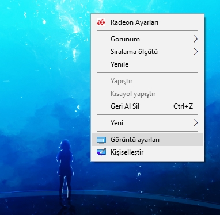Choose the Yapıştır menu entry
Image resolution: width=220 pixels, height=215 pixels.
pyautogui.click(x=147, y=81)
